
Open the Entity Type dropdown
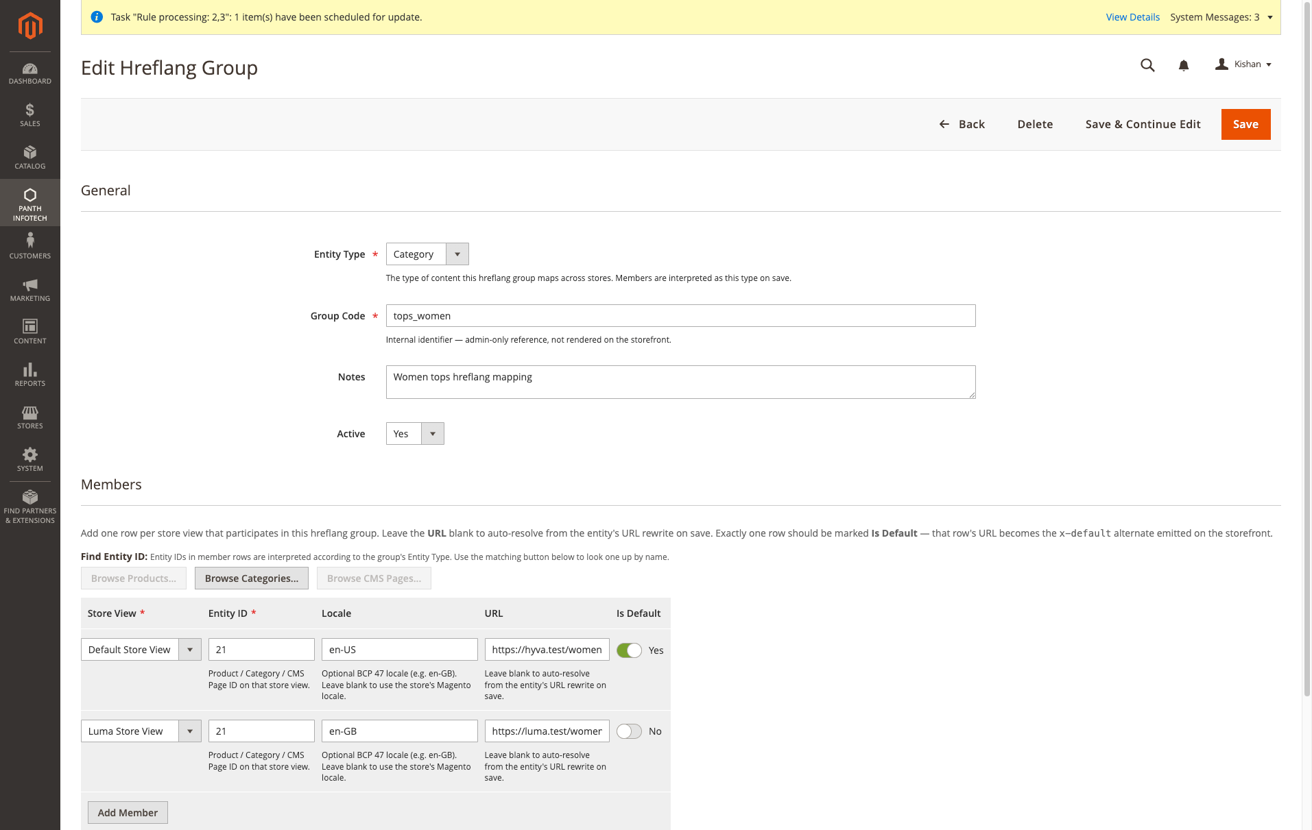[x=457, y=254]
